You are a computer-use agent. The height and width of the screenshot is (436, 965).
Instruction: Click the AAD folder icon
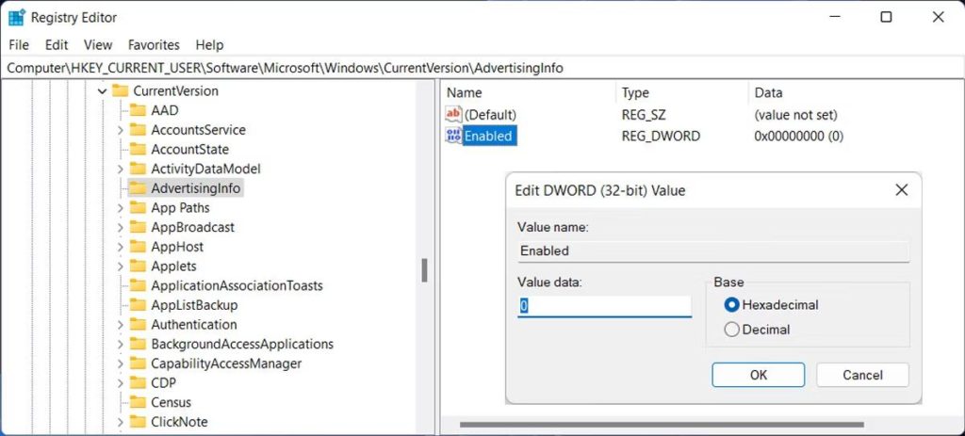138,110
